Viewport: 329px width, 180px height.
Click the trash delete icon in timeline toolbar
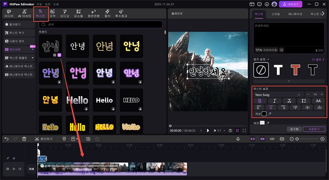click(x=24, y=139)
